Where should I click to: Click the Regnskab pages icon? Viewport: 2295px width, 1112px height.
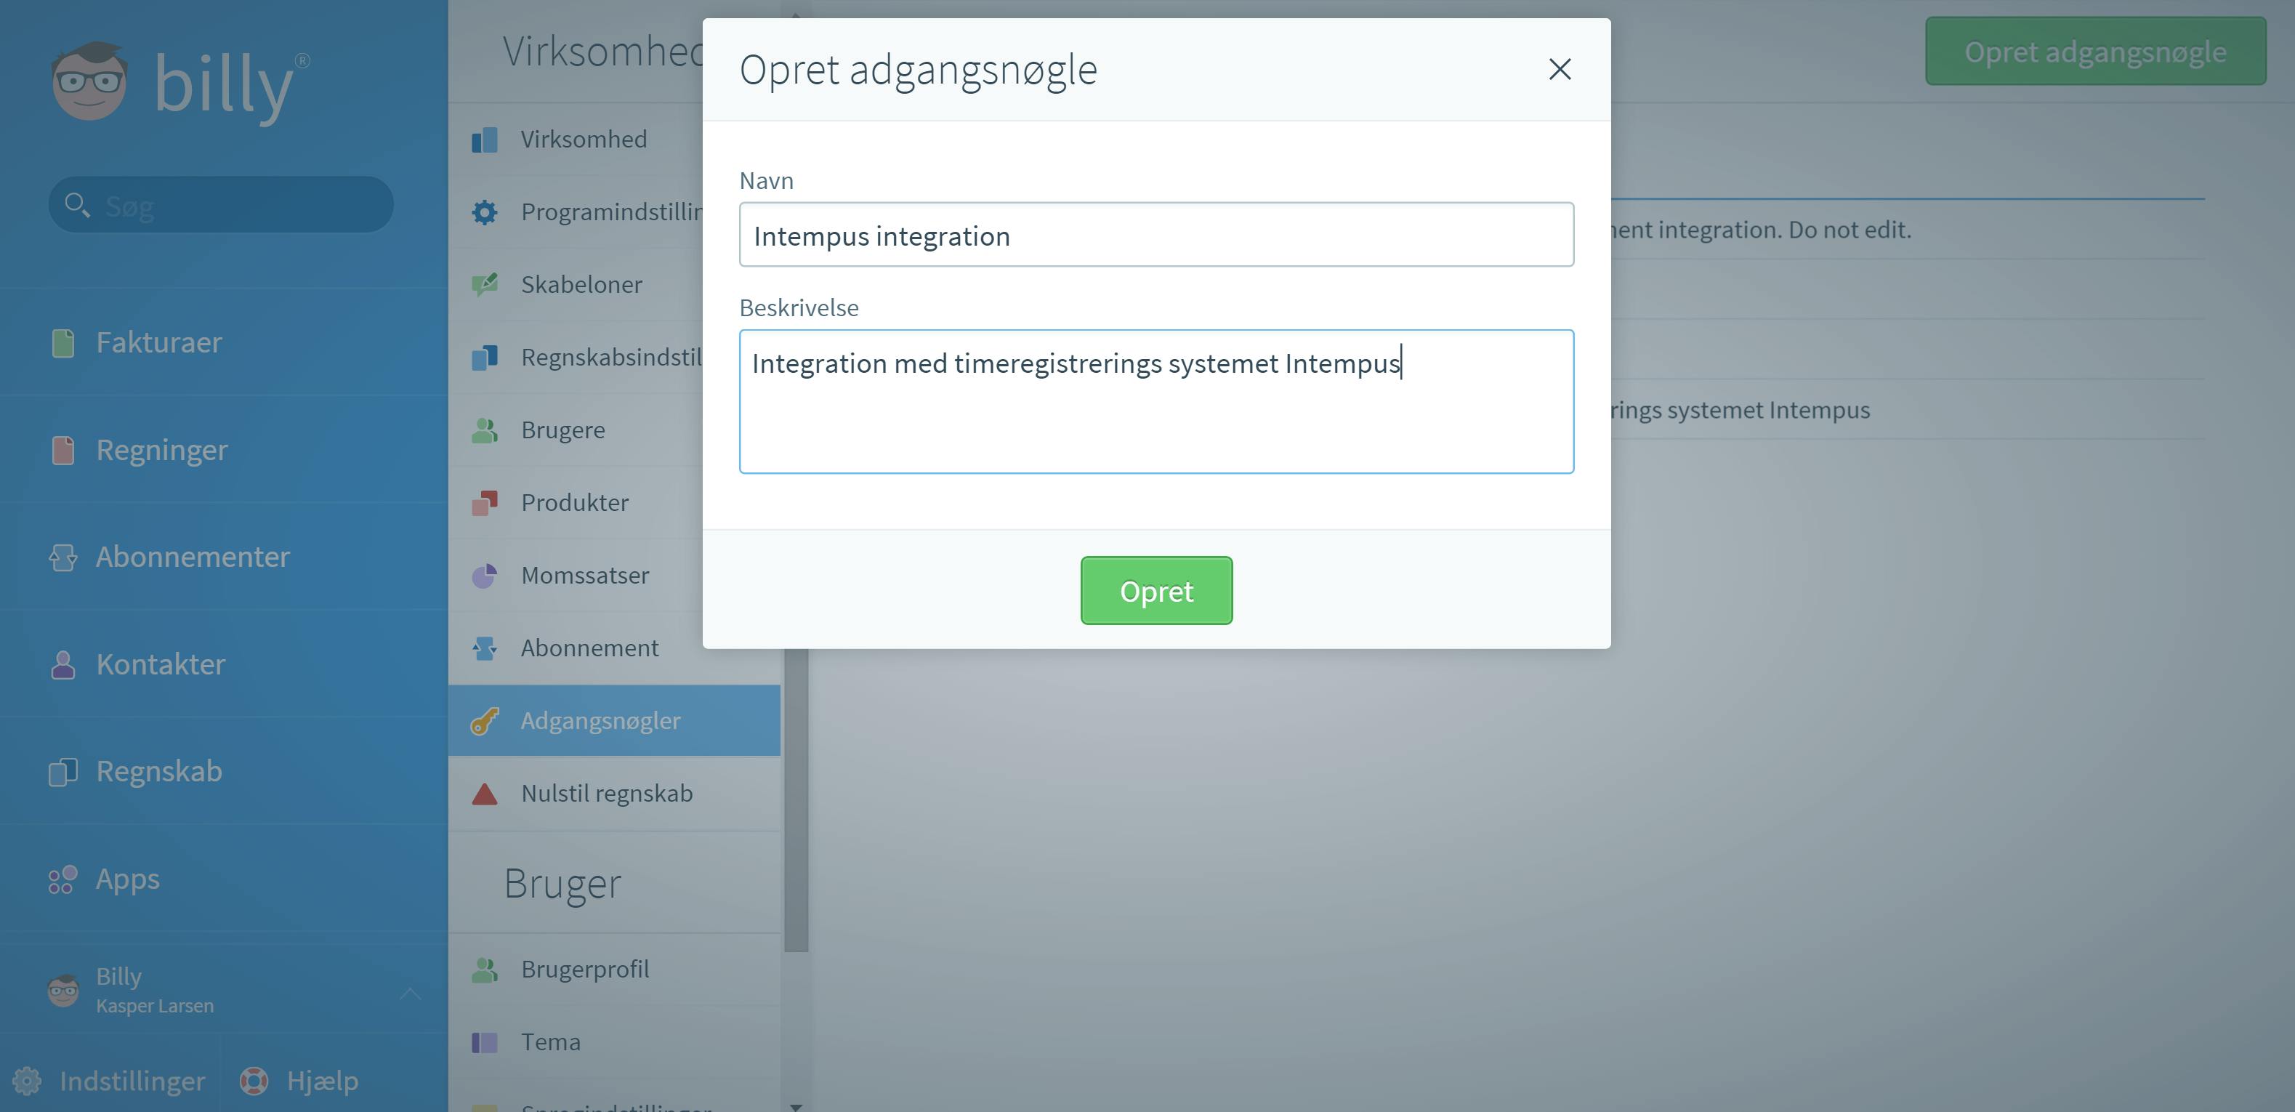tap(63, 772)
